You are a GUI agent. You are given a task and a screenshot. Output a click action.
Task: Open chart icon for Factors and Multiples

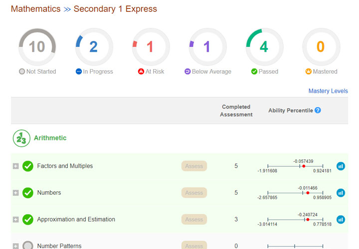[341, 166]
